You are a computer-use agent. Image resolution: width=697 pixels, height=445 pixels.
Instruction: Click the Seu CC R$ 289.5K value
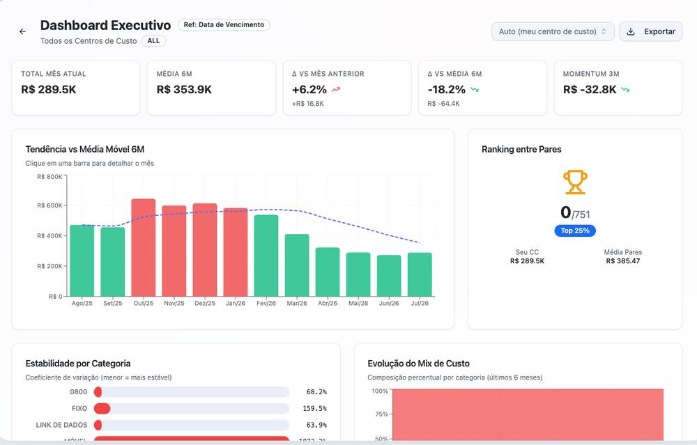(527, 261)
